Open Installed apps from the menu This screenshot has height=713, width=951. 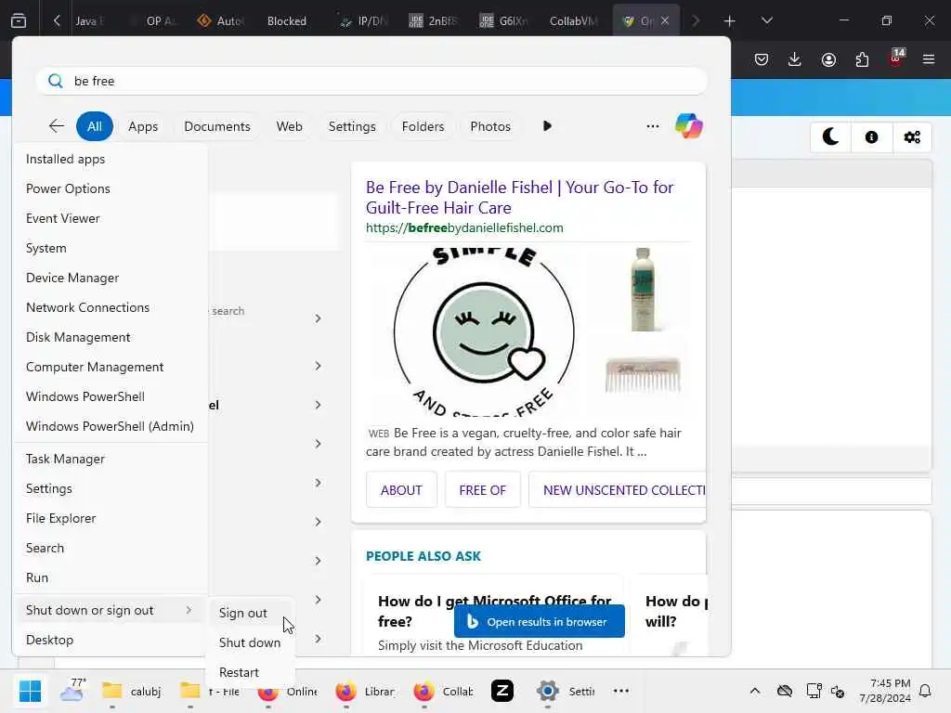(111, 159)
